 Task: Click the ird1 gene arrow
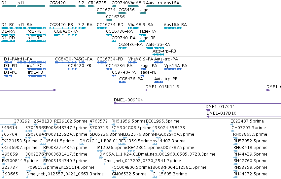pos(31,6)
